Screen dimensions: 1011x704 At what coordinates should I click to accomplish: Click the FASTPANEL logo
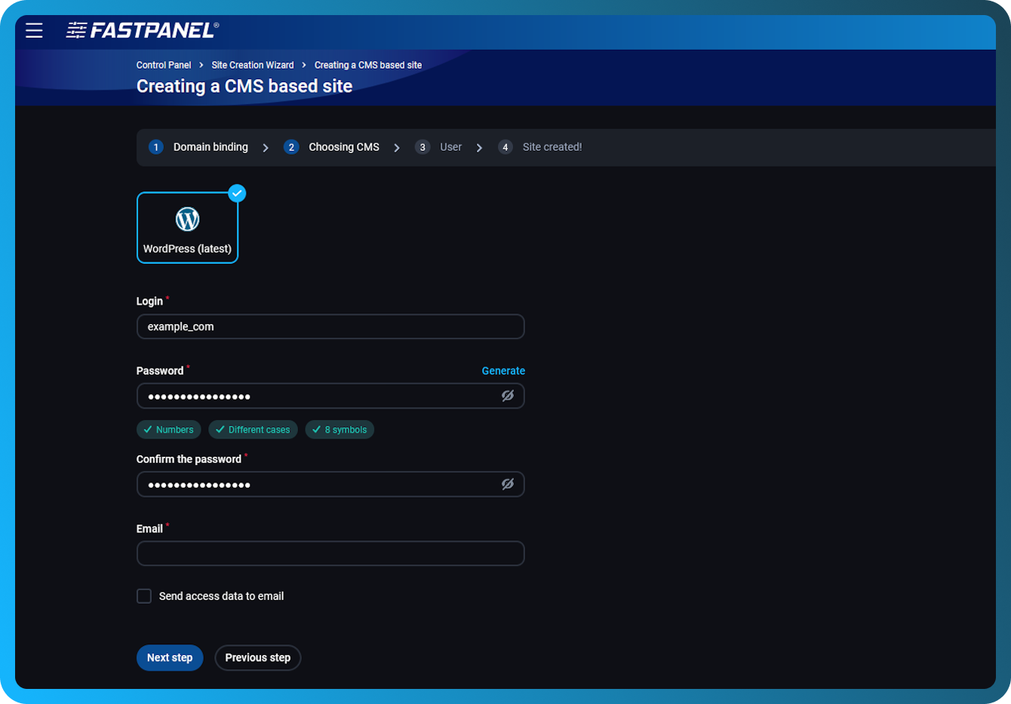(x=140, y=30)
